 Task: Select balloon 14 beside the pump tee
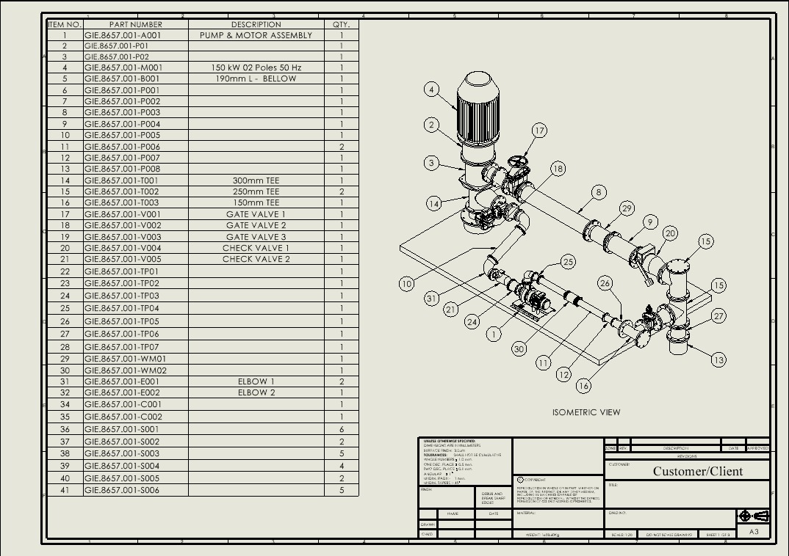[x=434, y=203]
